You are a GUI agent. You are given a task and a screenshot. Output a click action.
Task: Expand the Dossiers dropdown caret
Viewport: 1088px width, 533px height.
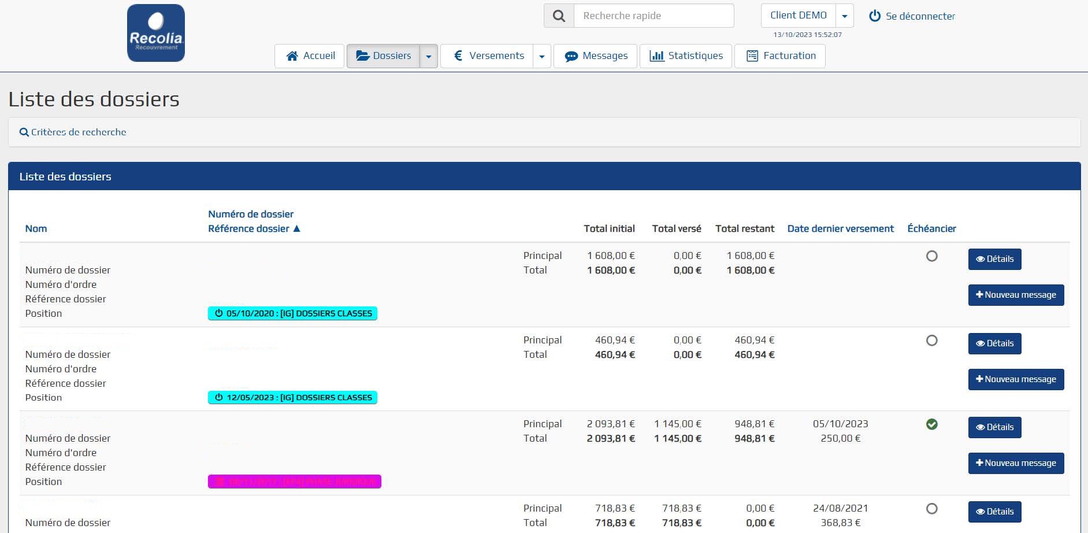point(429,56)
